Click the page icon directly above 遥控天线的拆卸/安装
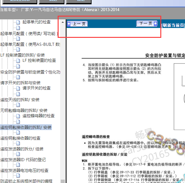 [x=18, y=94]
